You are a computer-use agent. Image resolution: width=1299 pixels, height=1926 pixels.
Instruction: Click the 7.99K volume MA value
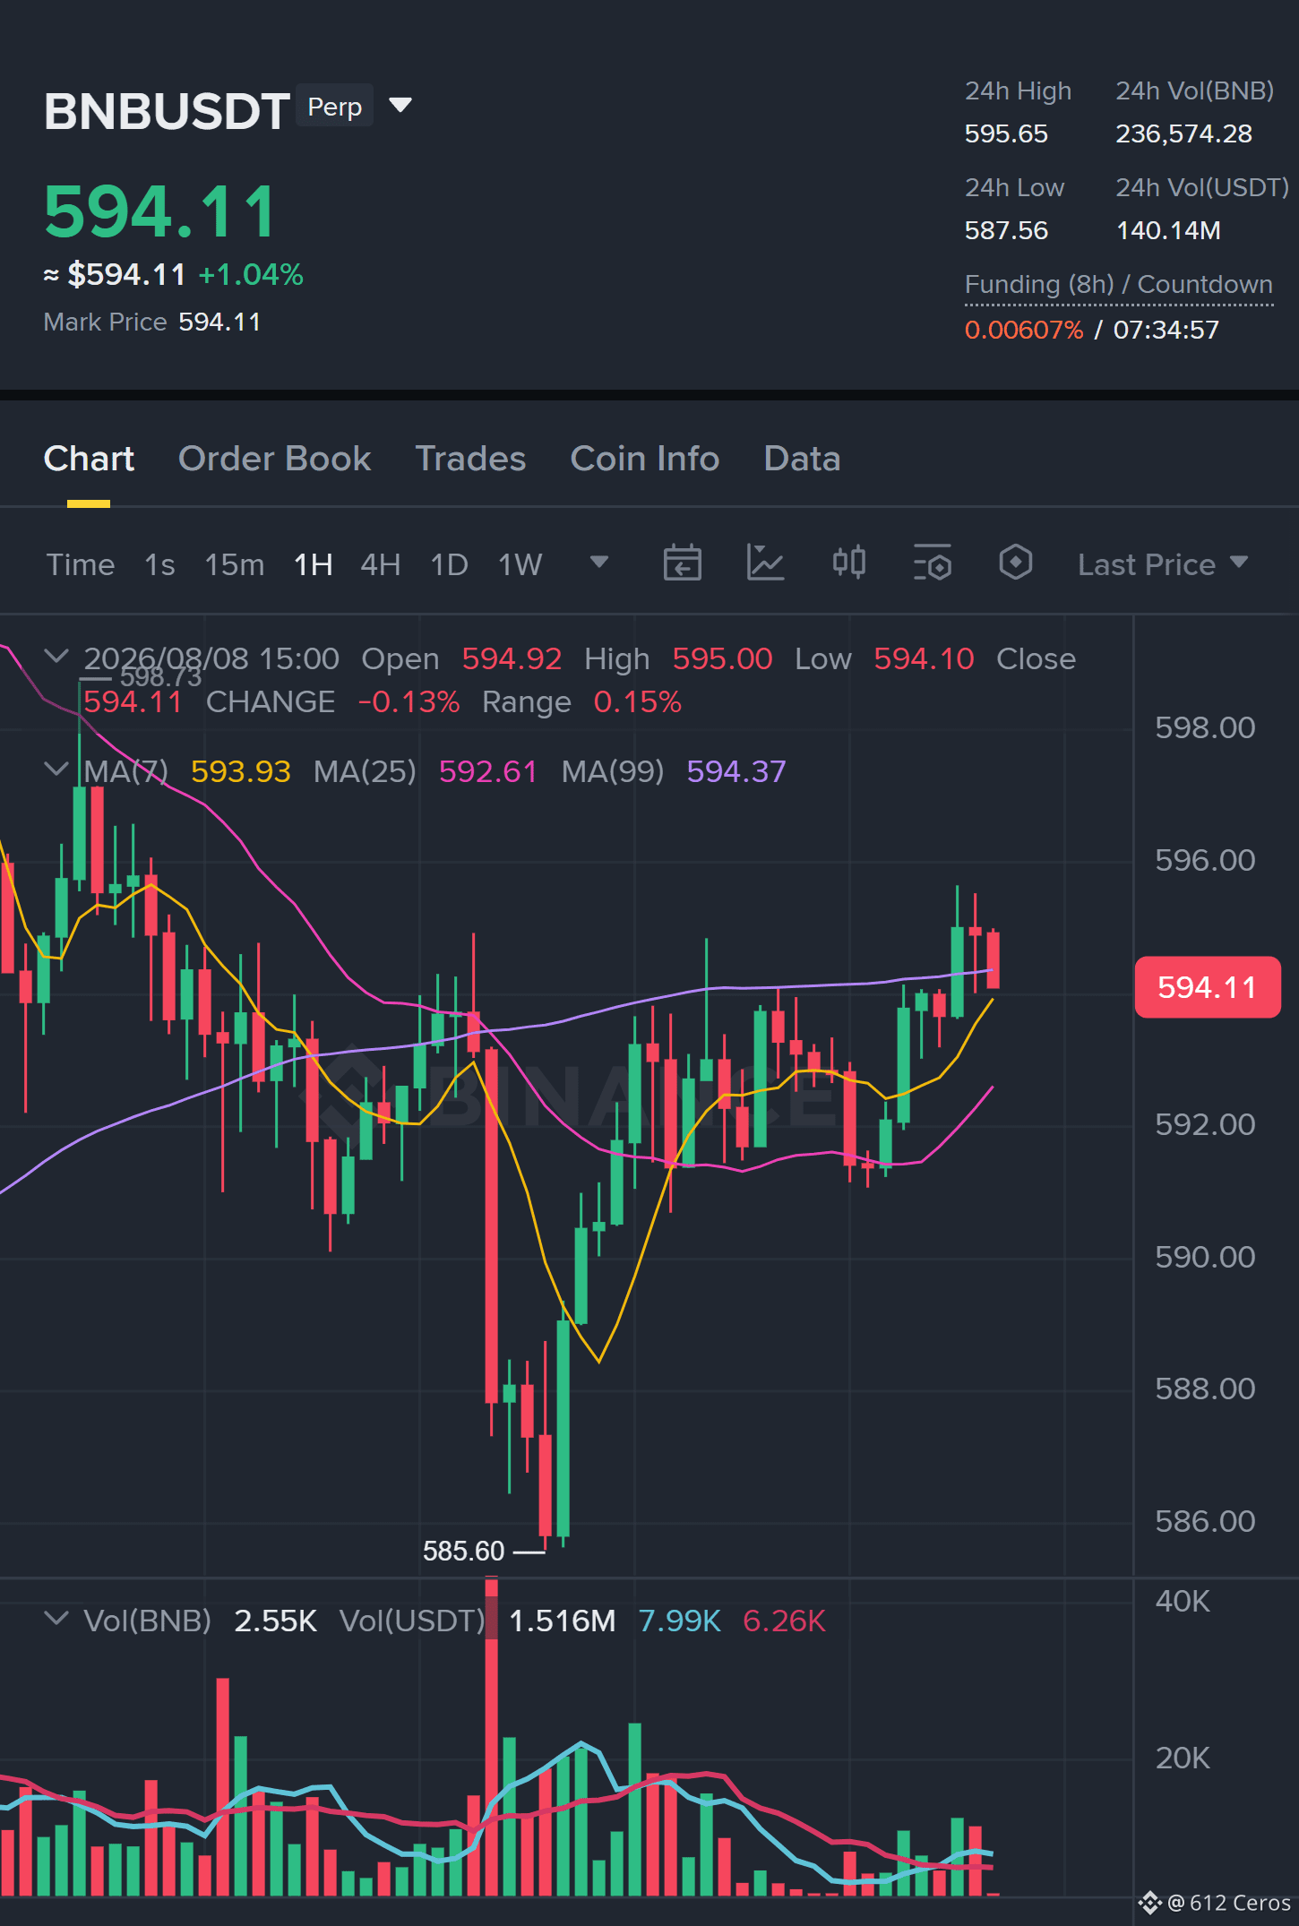679,1621
